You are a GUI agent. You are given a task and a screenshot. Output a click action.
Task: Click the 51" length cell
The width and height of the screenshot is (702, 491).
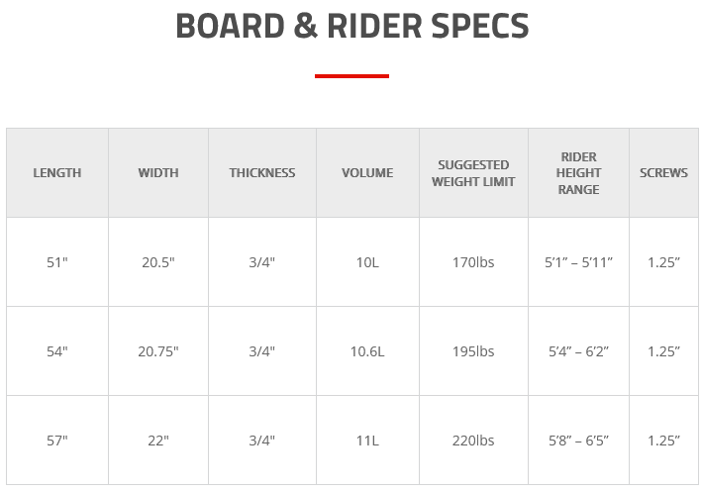click(x=57, y=262)
